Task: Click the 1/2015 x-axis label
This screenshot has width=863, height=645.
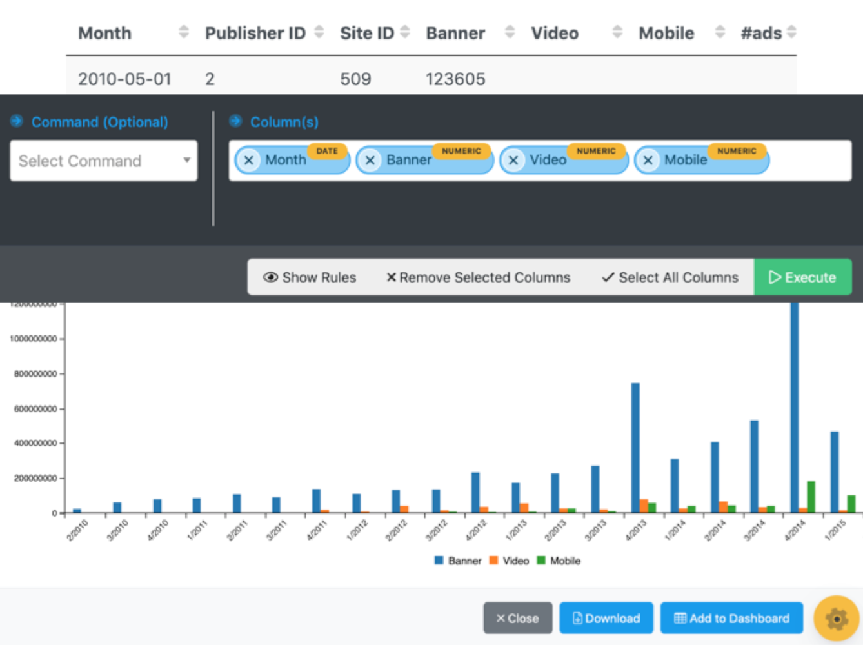Action: (x=836, y=530)
